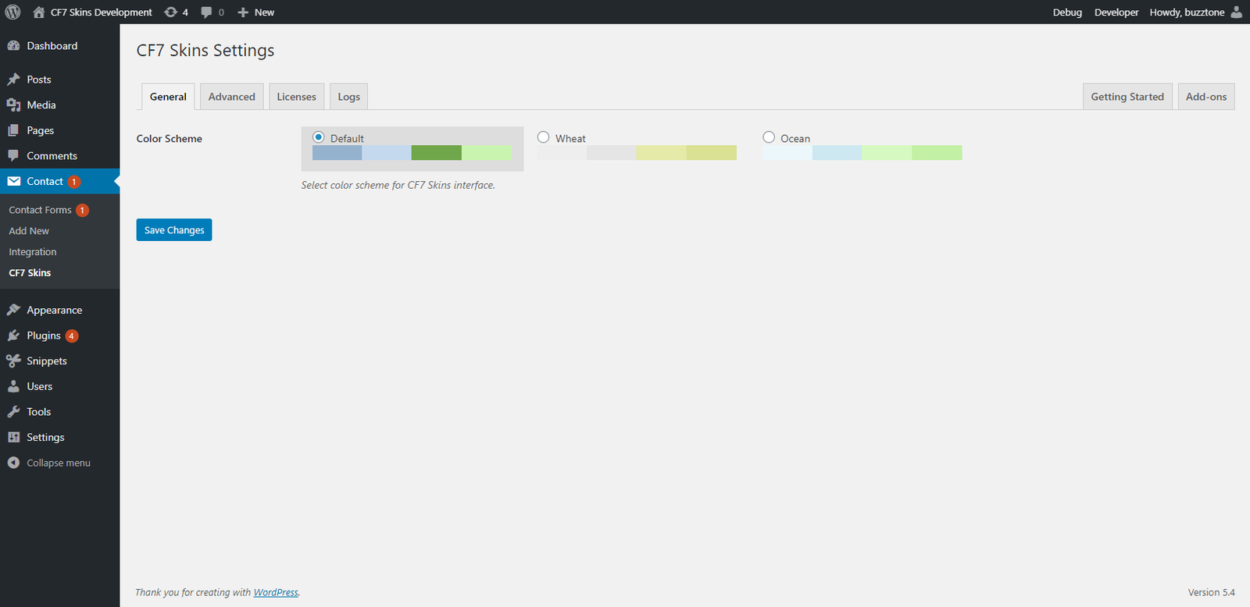Open the site home icon
This screenshot has width=1250, height=607.
coord(39,12)
